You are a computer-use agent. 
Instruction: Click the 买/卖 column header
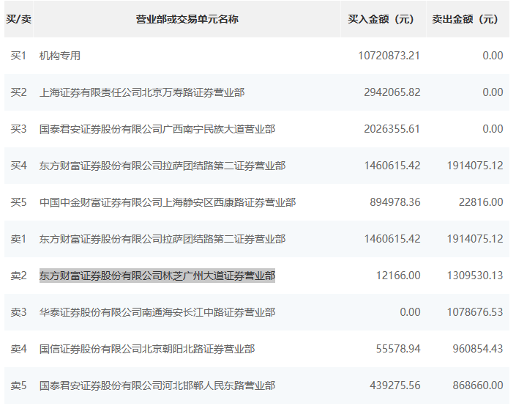19,19
